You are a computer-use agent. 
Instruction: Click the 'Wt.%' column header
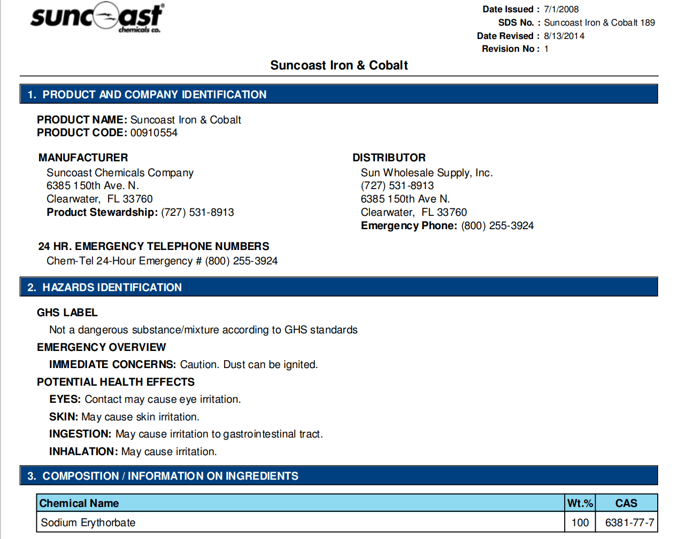pos(580,503)
